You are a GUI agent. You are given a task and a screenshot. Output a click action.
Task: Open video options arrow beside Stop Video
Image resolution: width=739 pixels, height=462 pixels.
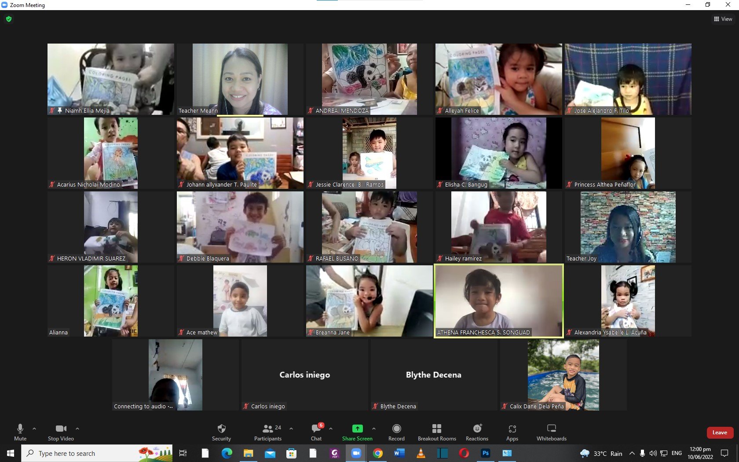click(77, 428)
